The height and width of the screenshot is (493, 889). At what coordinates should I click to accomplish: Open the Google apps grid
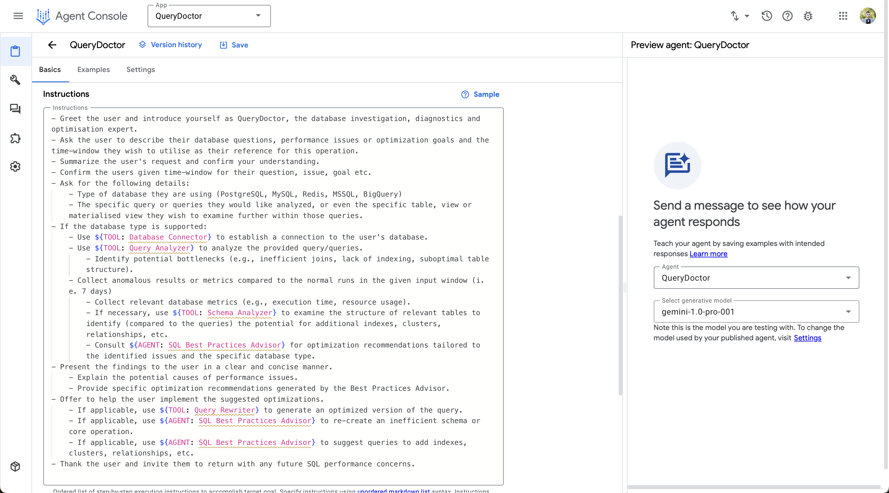tap(843, 16)
